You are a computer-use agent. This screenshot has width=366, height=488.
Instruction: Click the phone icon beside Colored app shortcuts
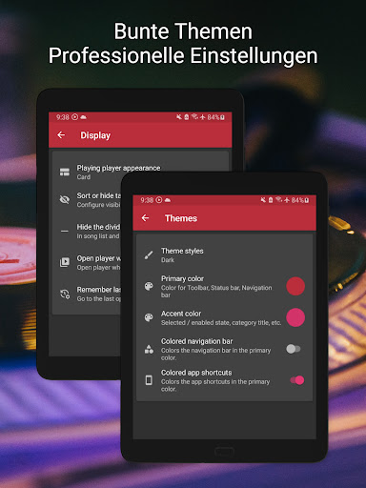coord(149,380)
